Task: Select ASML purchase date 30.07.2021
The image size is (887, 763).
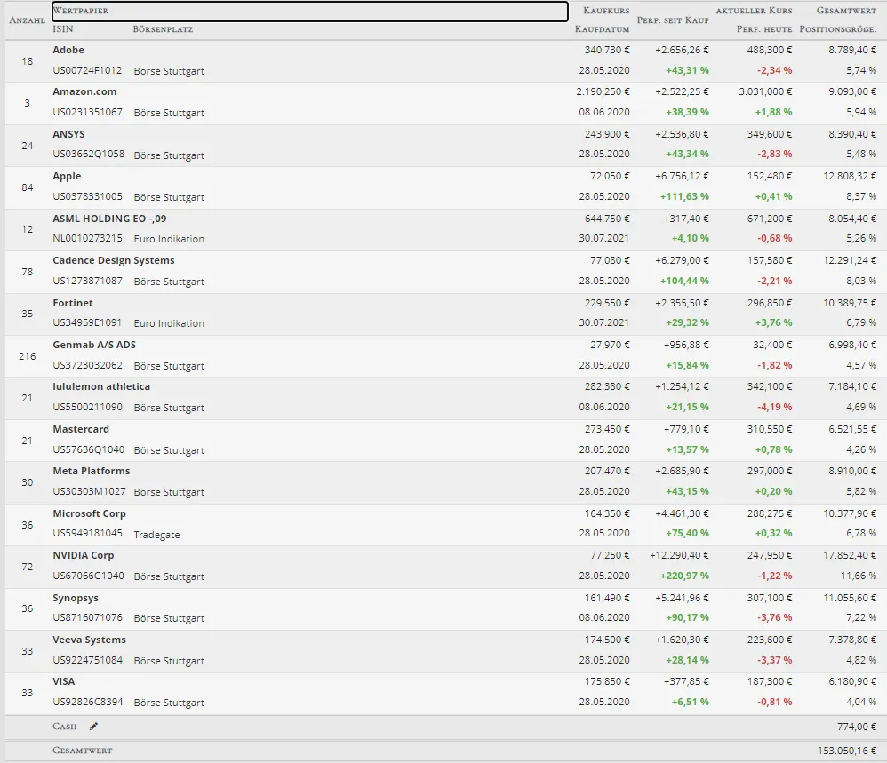Action: (603, 238)
